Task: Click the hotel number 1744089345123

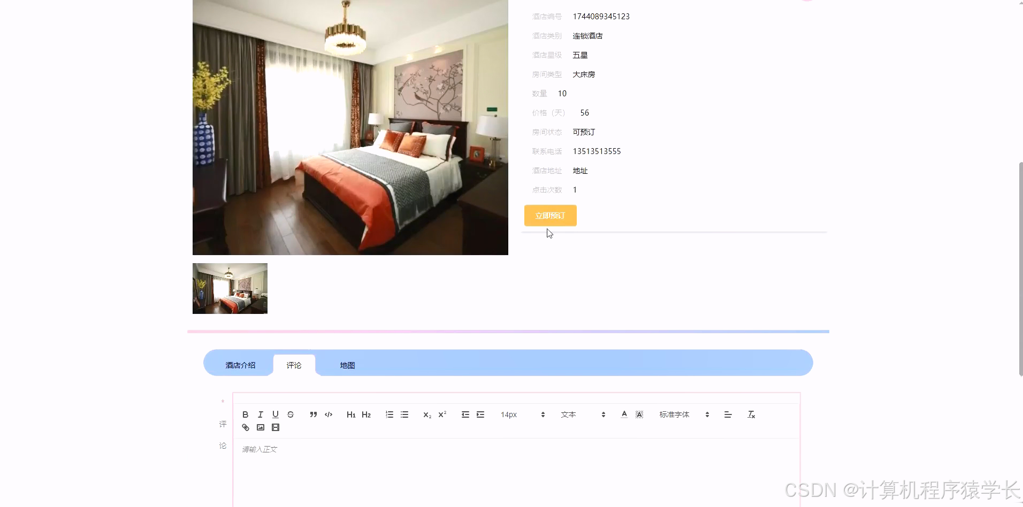Action: 601,17
